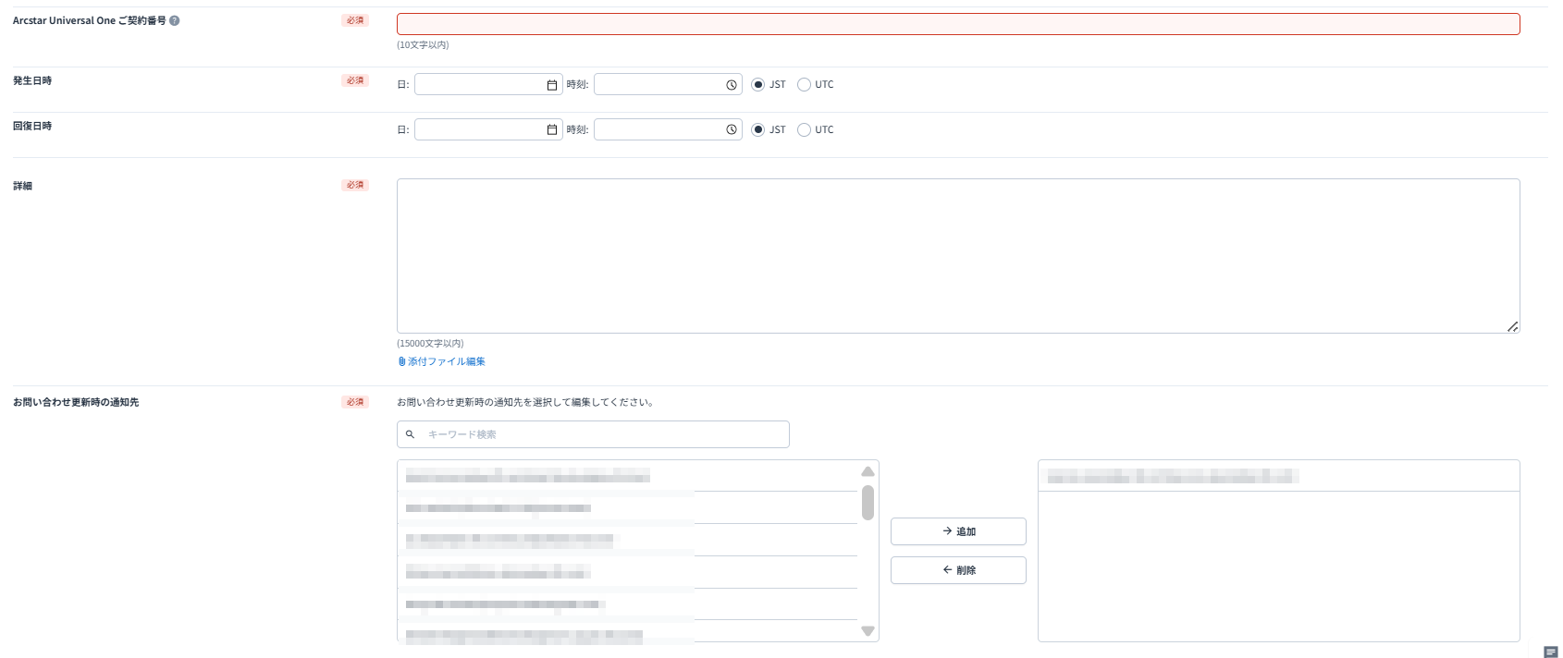Click the notification list scroll up arrow
This screenshot has width=1563, height=658.
point(868,471)
